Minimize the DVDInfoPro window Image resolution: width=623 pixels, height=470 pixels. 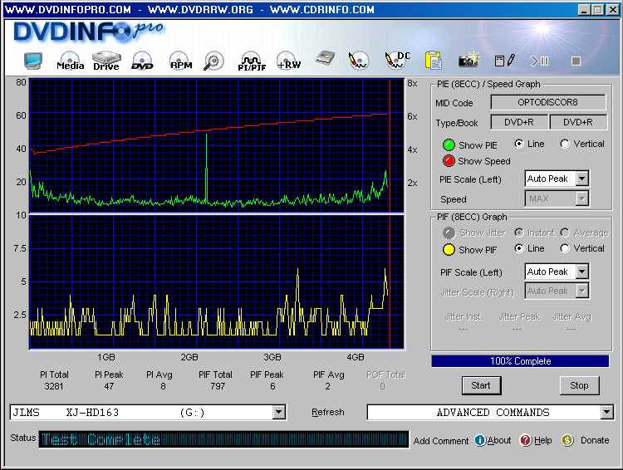tap(583, 9)
